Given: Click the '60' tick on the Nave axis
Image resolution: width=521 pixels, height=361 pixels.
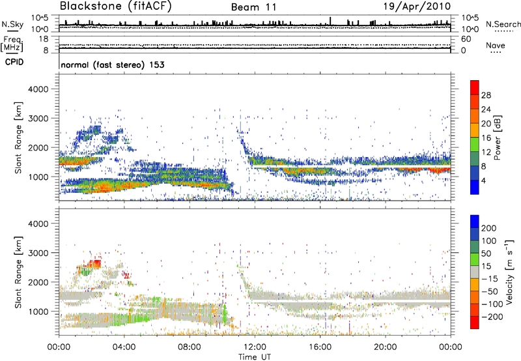Looking at the screenshot, I should click(x=466, y=39).
